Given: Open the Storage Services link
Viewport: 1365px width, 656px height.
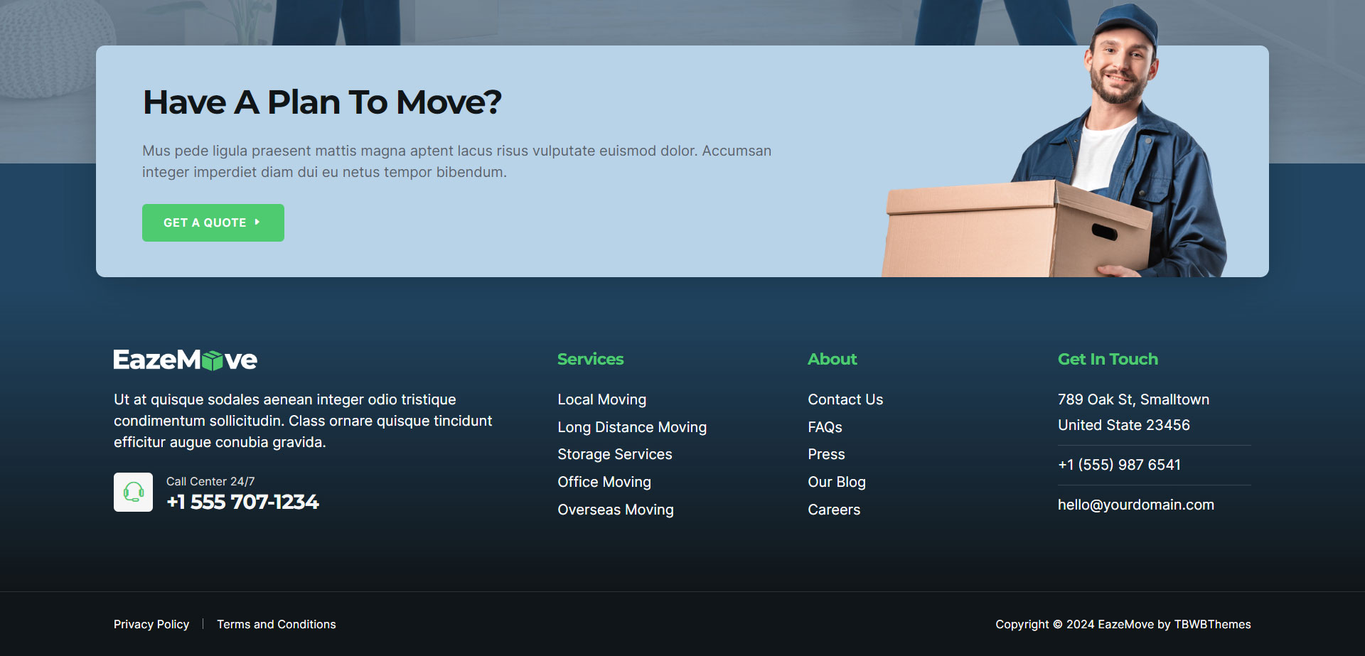Looking at the screenshot, I should point(614,454).
